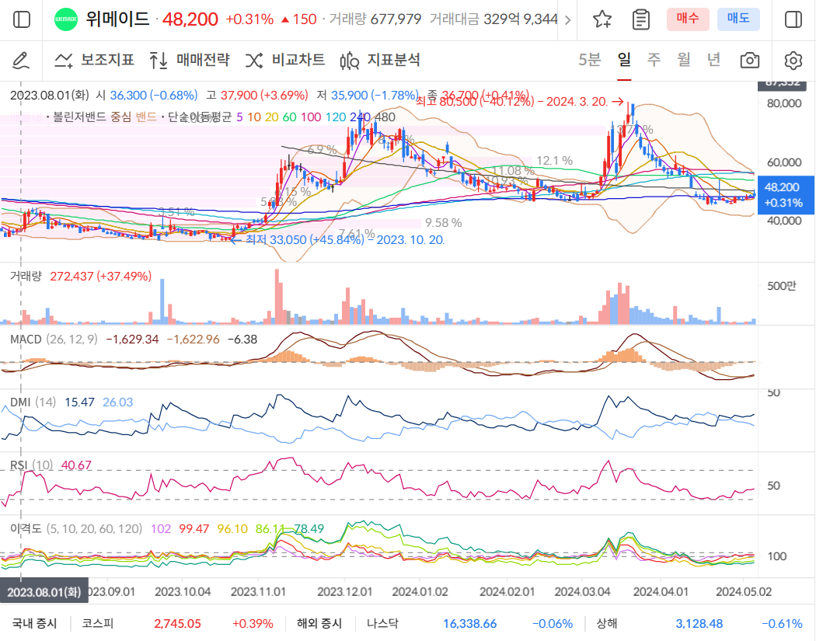Click the current price tag 48,200
This screenshot has width=816, height=641.
(x=785, y=194)
